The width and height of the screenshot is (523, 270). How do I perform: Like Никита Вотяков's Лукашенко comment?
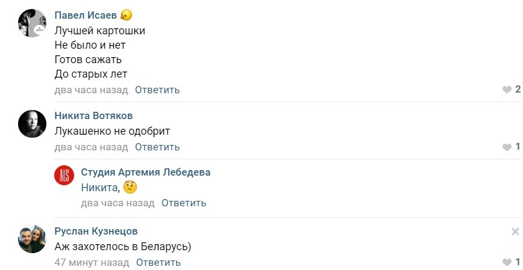coord(507,147)
